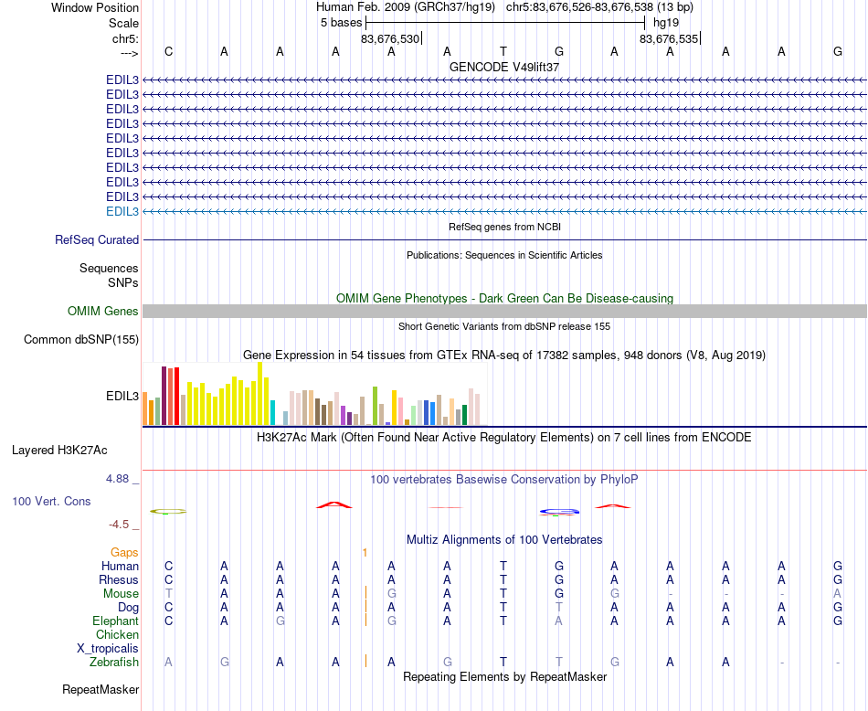Open Multiz Alignments of 100 Vertebrates title
Screen dimensions: 868x711
point(504,540)
